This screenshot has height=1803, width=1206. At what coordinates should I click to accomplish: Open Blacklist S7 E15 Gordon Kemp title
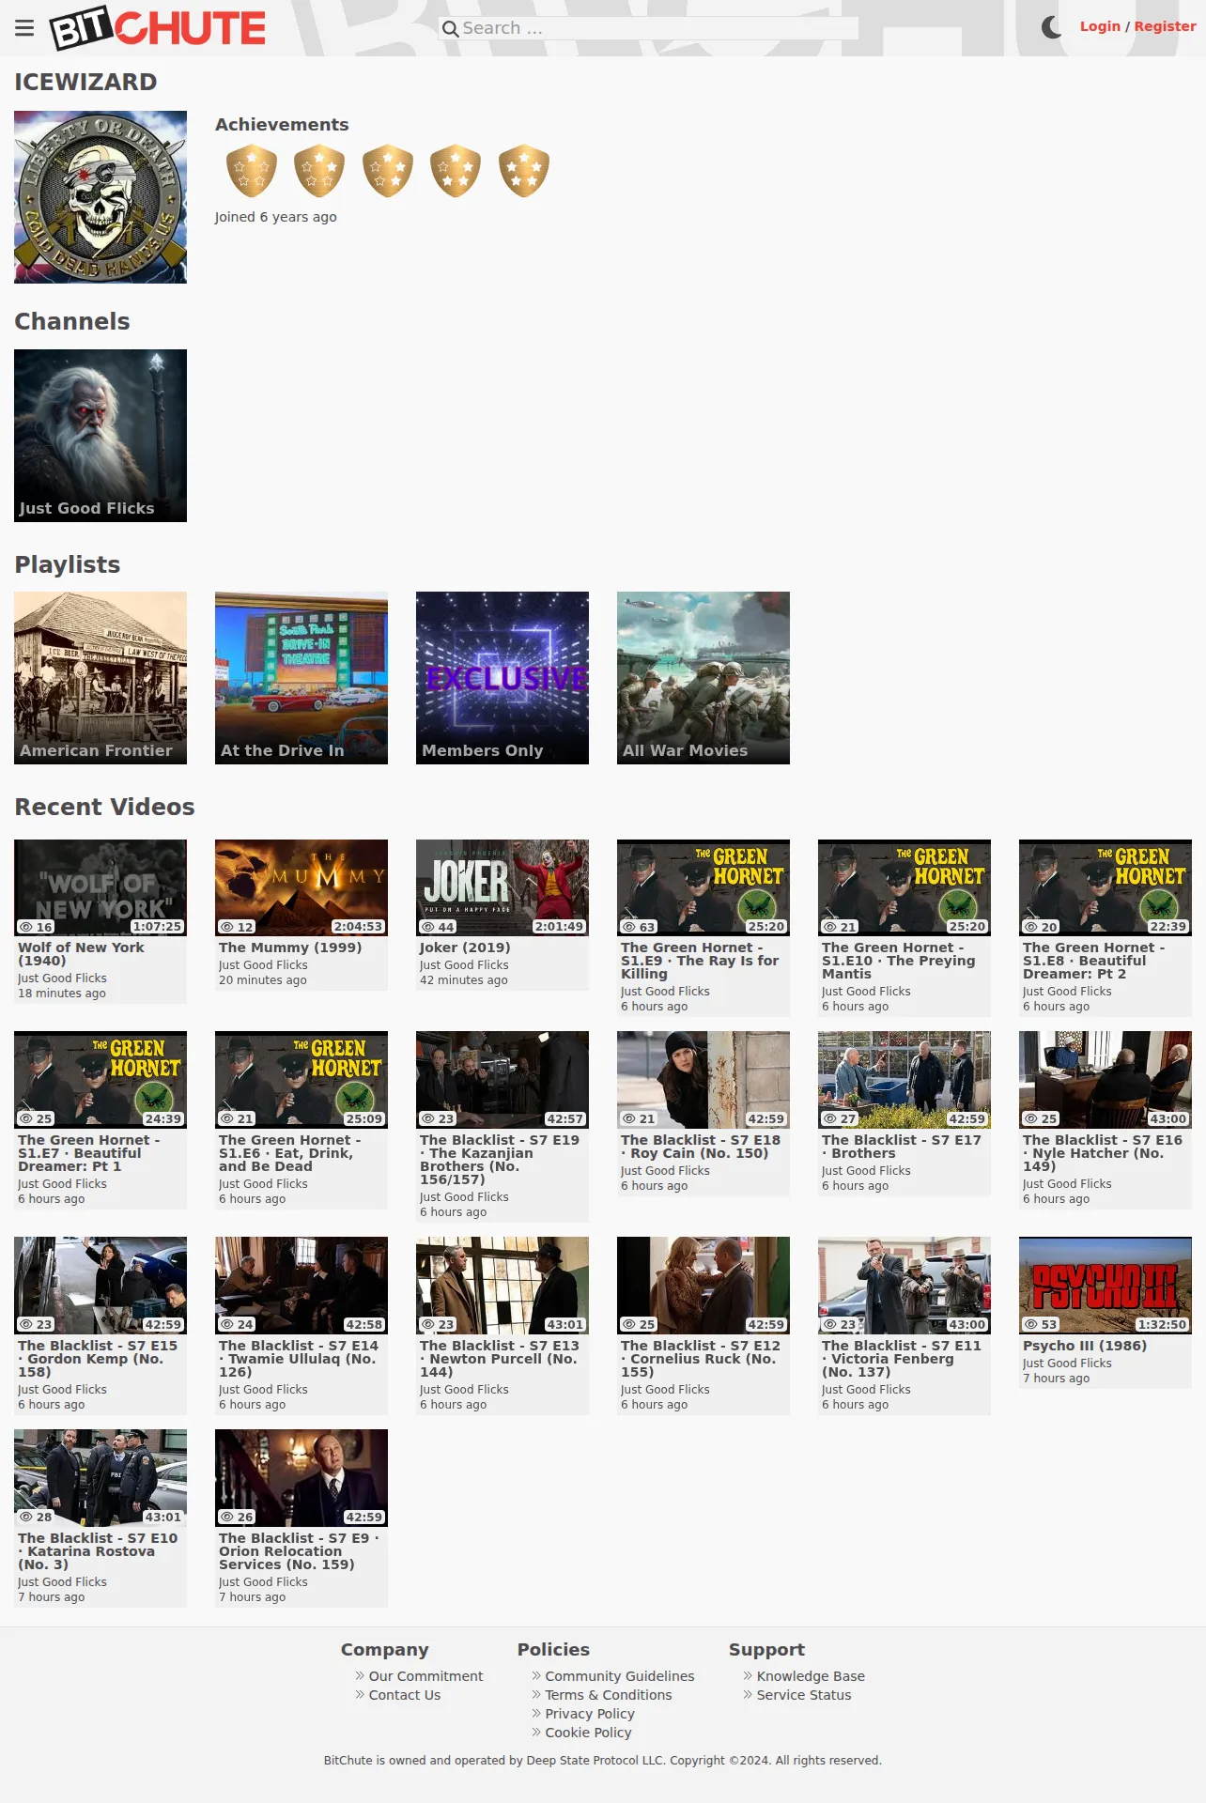click(x=98, y=1359)
